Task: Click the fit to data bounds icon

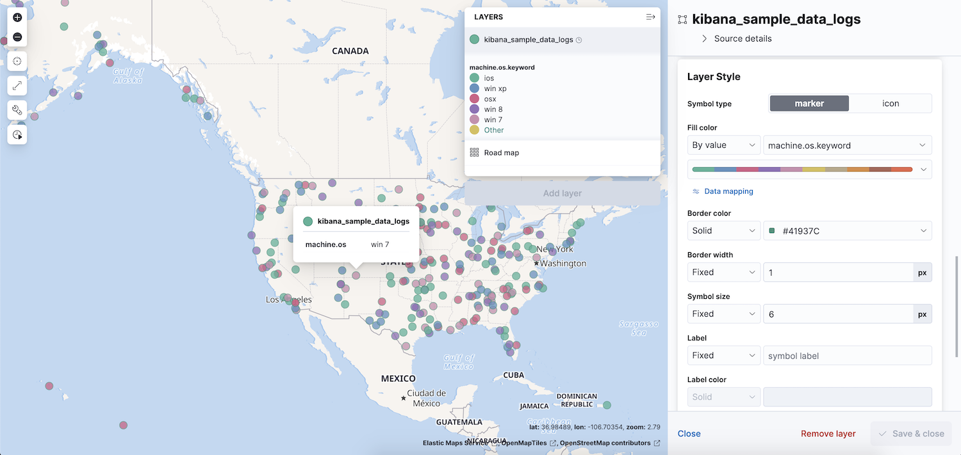Action: (x=17, y=85)
